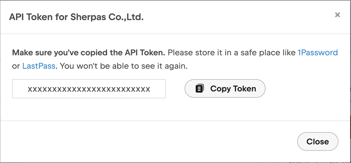Click the clipboard icon on Copy Token

pyautogui.click(x=199, y=88)
